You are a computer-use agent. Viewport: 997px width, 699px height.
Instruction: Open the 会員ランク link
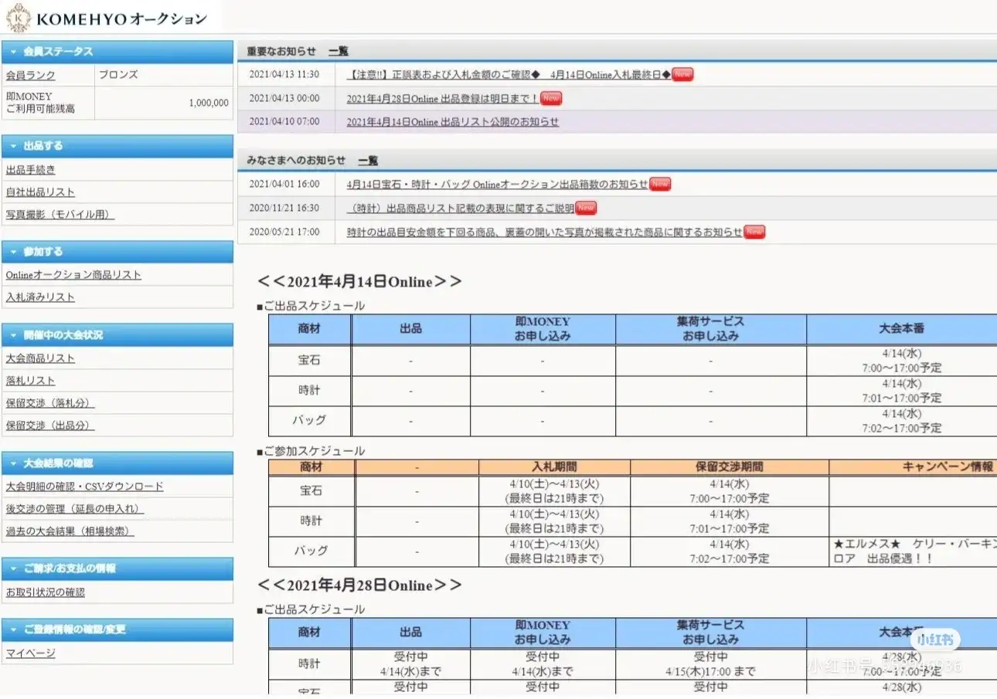pos(30,76)
